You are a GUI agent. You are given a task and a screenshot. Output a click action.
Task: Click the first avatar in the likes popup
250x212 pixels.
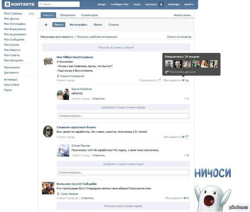(x=169, y=64)
